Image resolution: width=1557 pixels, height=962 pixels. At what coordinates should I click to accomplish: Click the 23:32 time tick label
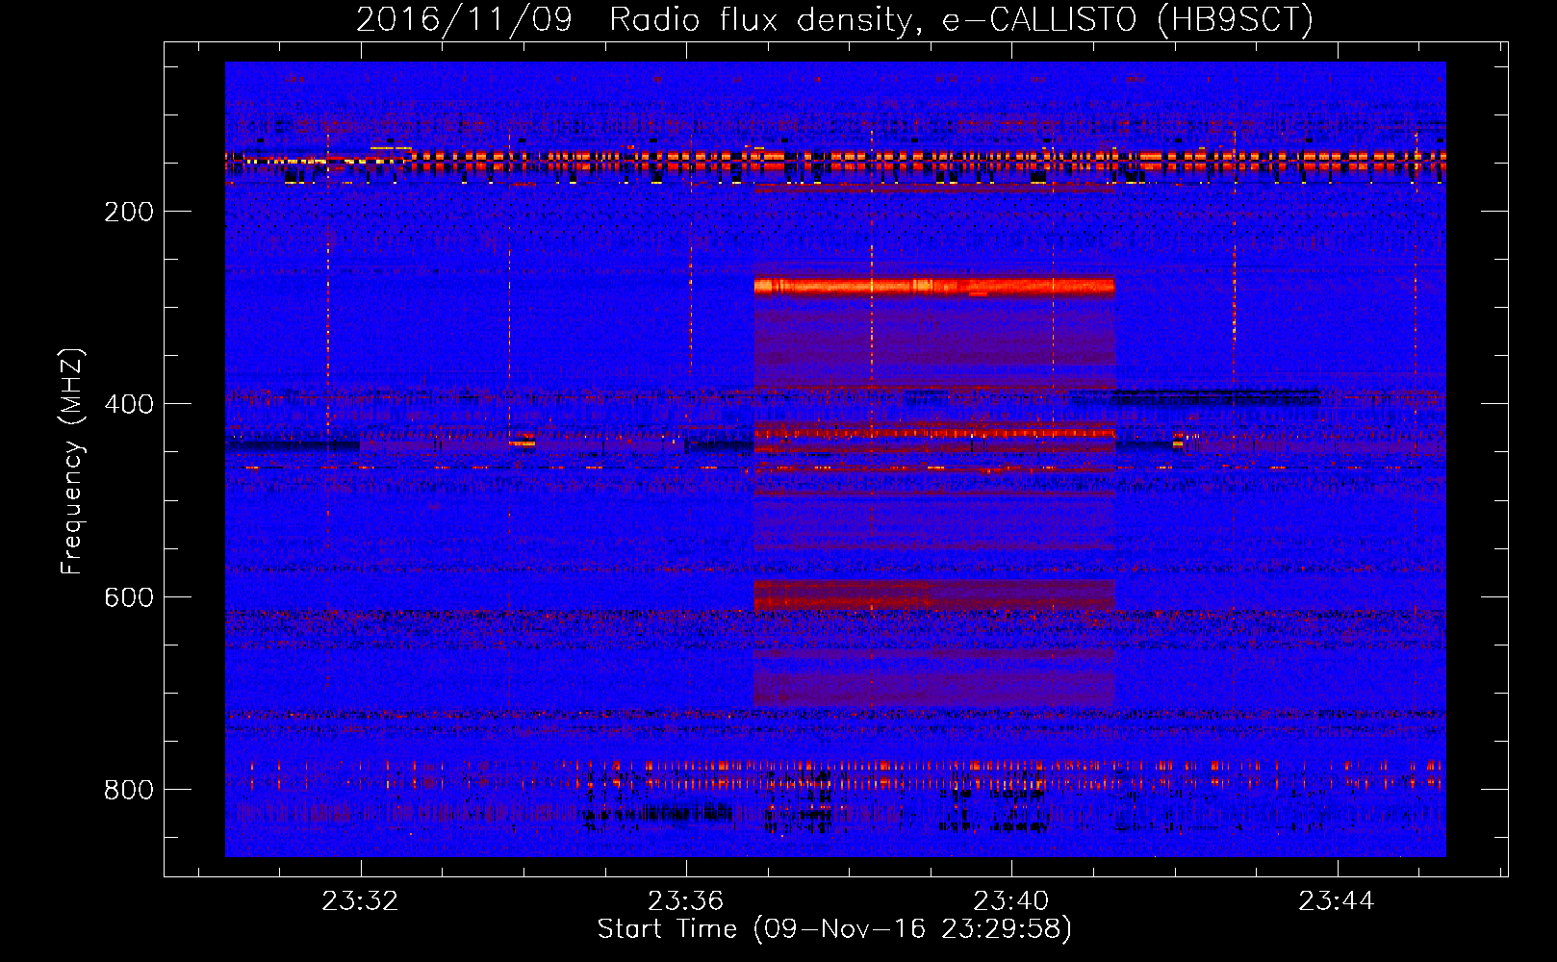click(360, 901)
